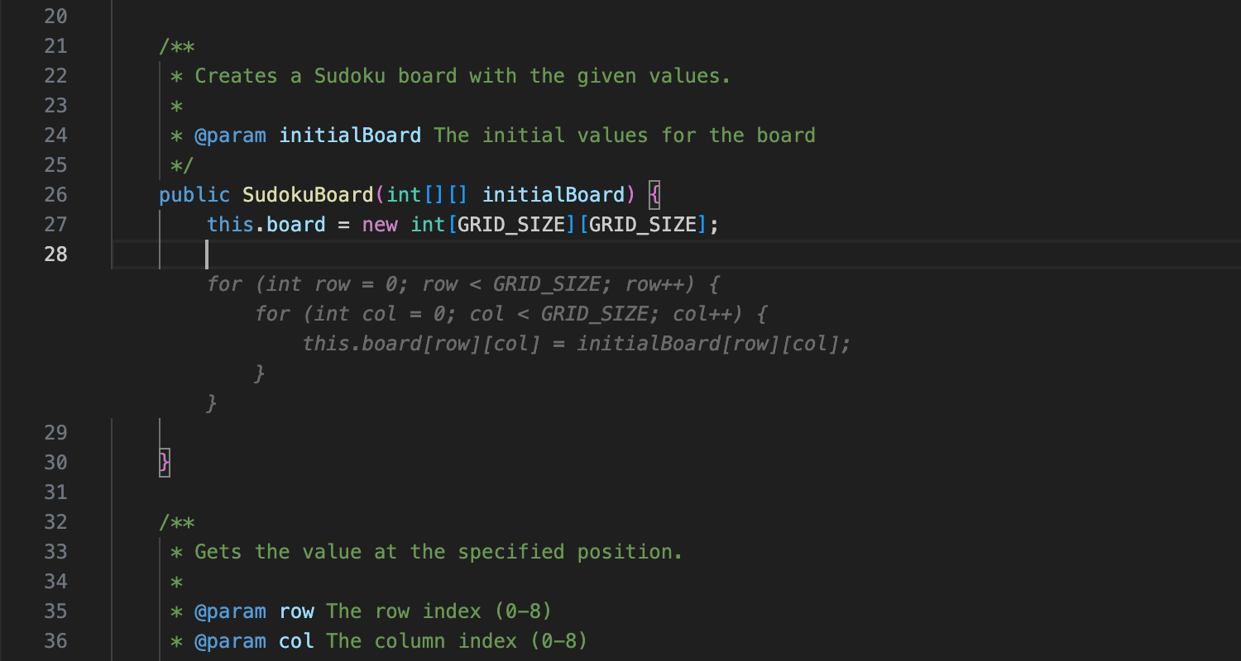Click the new keyword on line 27

click(379, 223)
